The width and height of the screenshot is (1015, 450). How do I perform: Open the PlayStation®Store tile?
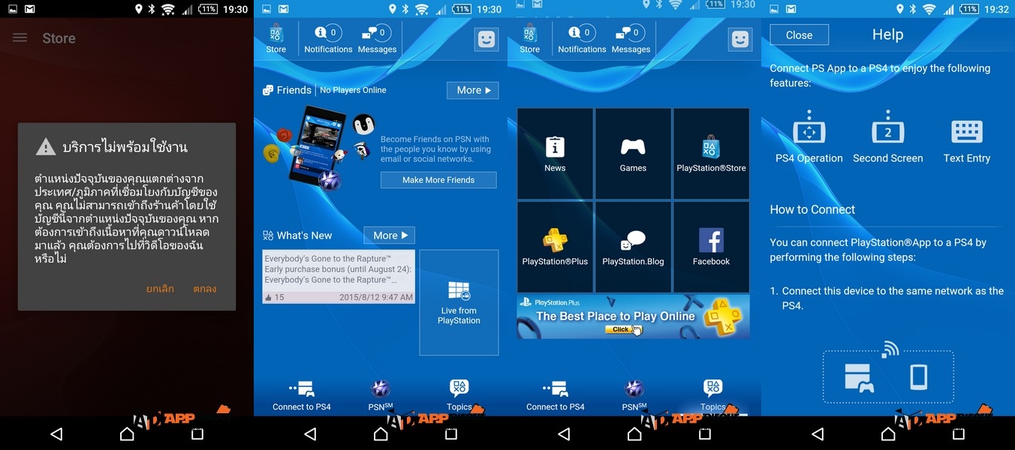(x=711, y=154)
